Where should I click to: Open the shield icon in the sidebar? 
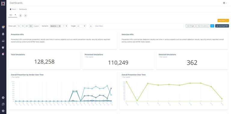tap(3, 47)
